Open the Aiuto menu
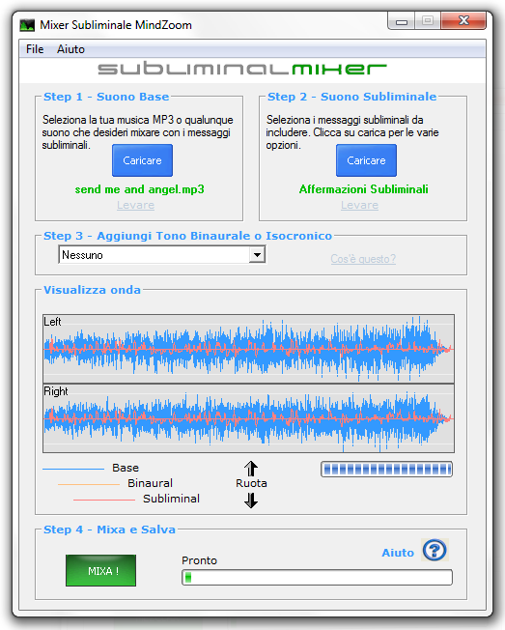Screen dimensions: 505x630 pos(70,49)
